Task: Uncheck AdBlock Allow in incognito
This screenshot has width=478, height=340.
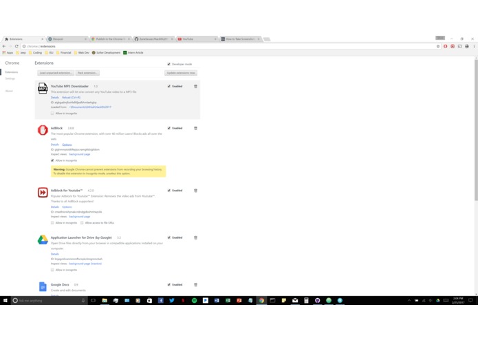Action: (52, 160)
